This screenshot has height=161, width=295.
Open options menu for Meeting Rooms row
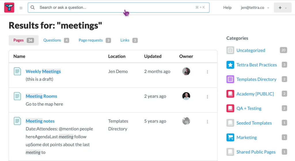207,97
